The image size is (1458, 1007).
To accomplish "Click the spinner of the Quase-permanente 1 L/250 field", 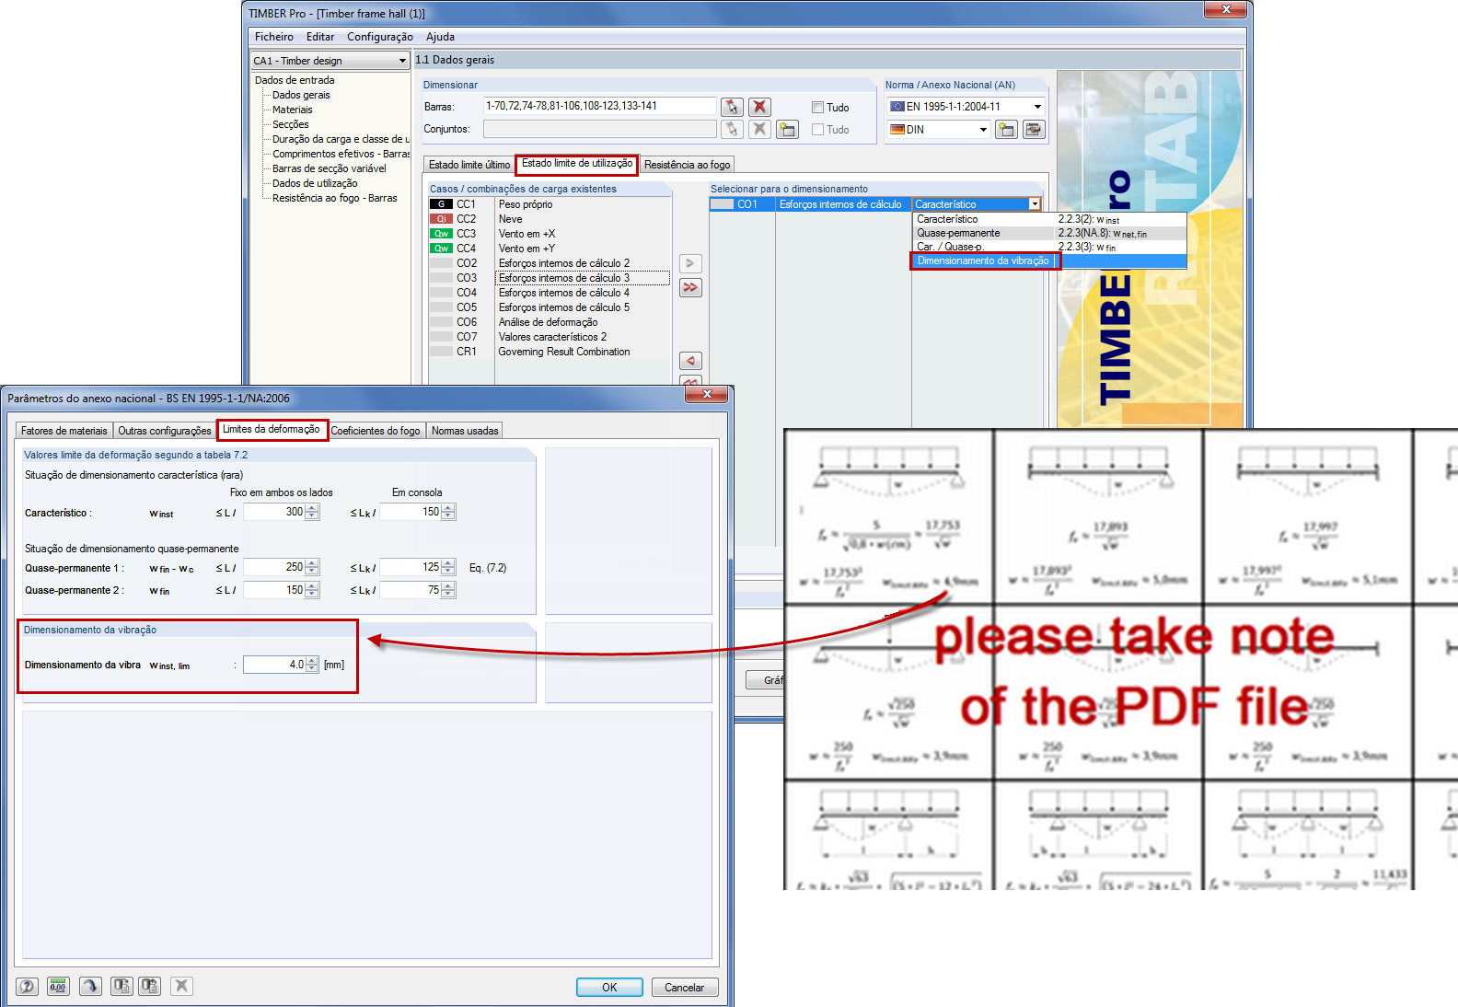I will click(x=312, y=567).
